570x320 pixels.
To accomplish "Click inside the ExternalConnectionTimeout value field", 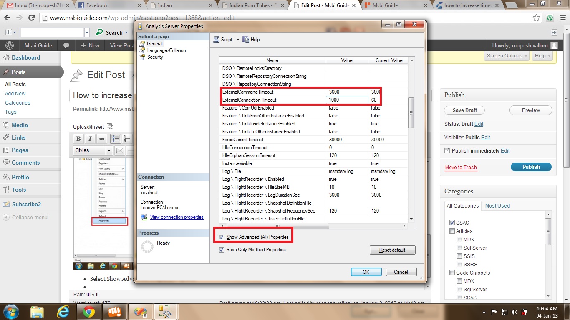I will [347, 100].
